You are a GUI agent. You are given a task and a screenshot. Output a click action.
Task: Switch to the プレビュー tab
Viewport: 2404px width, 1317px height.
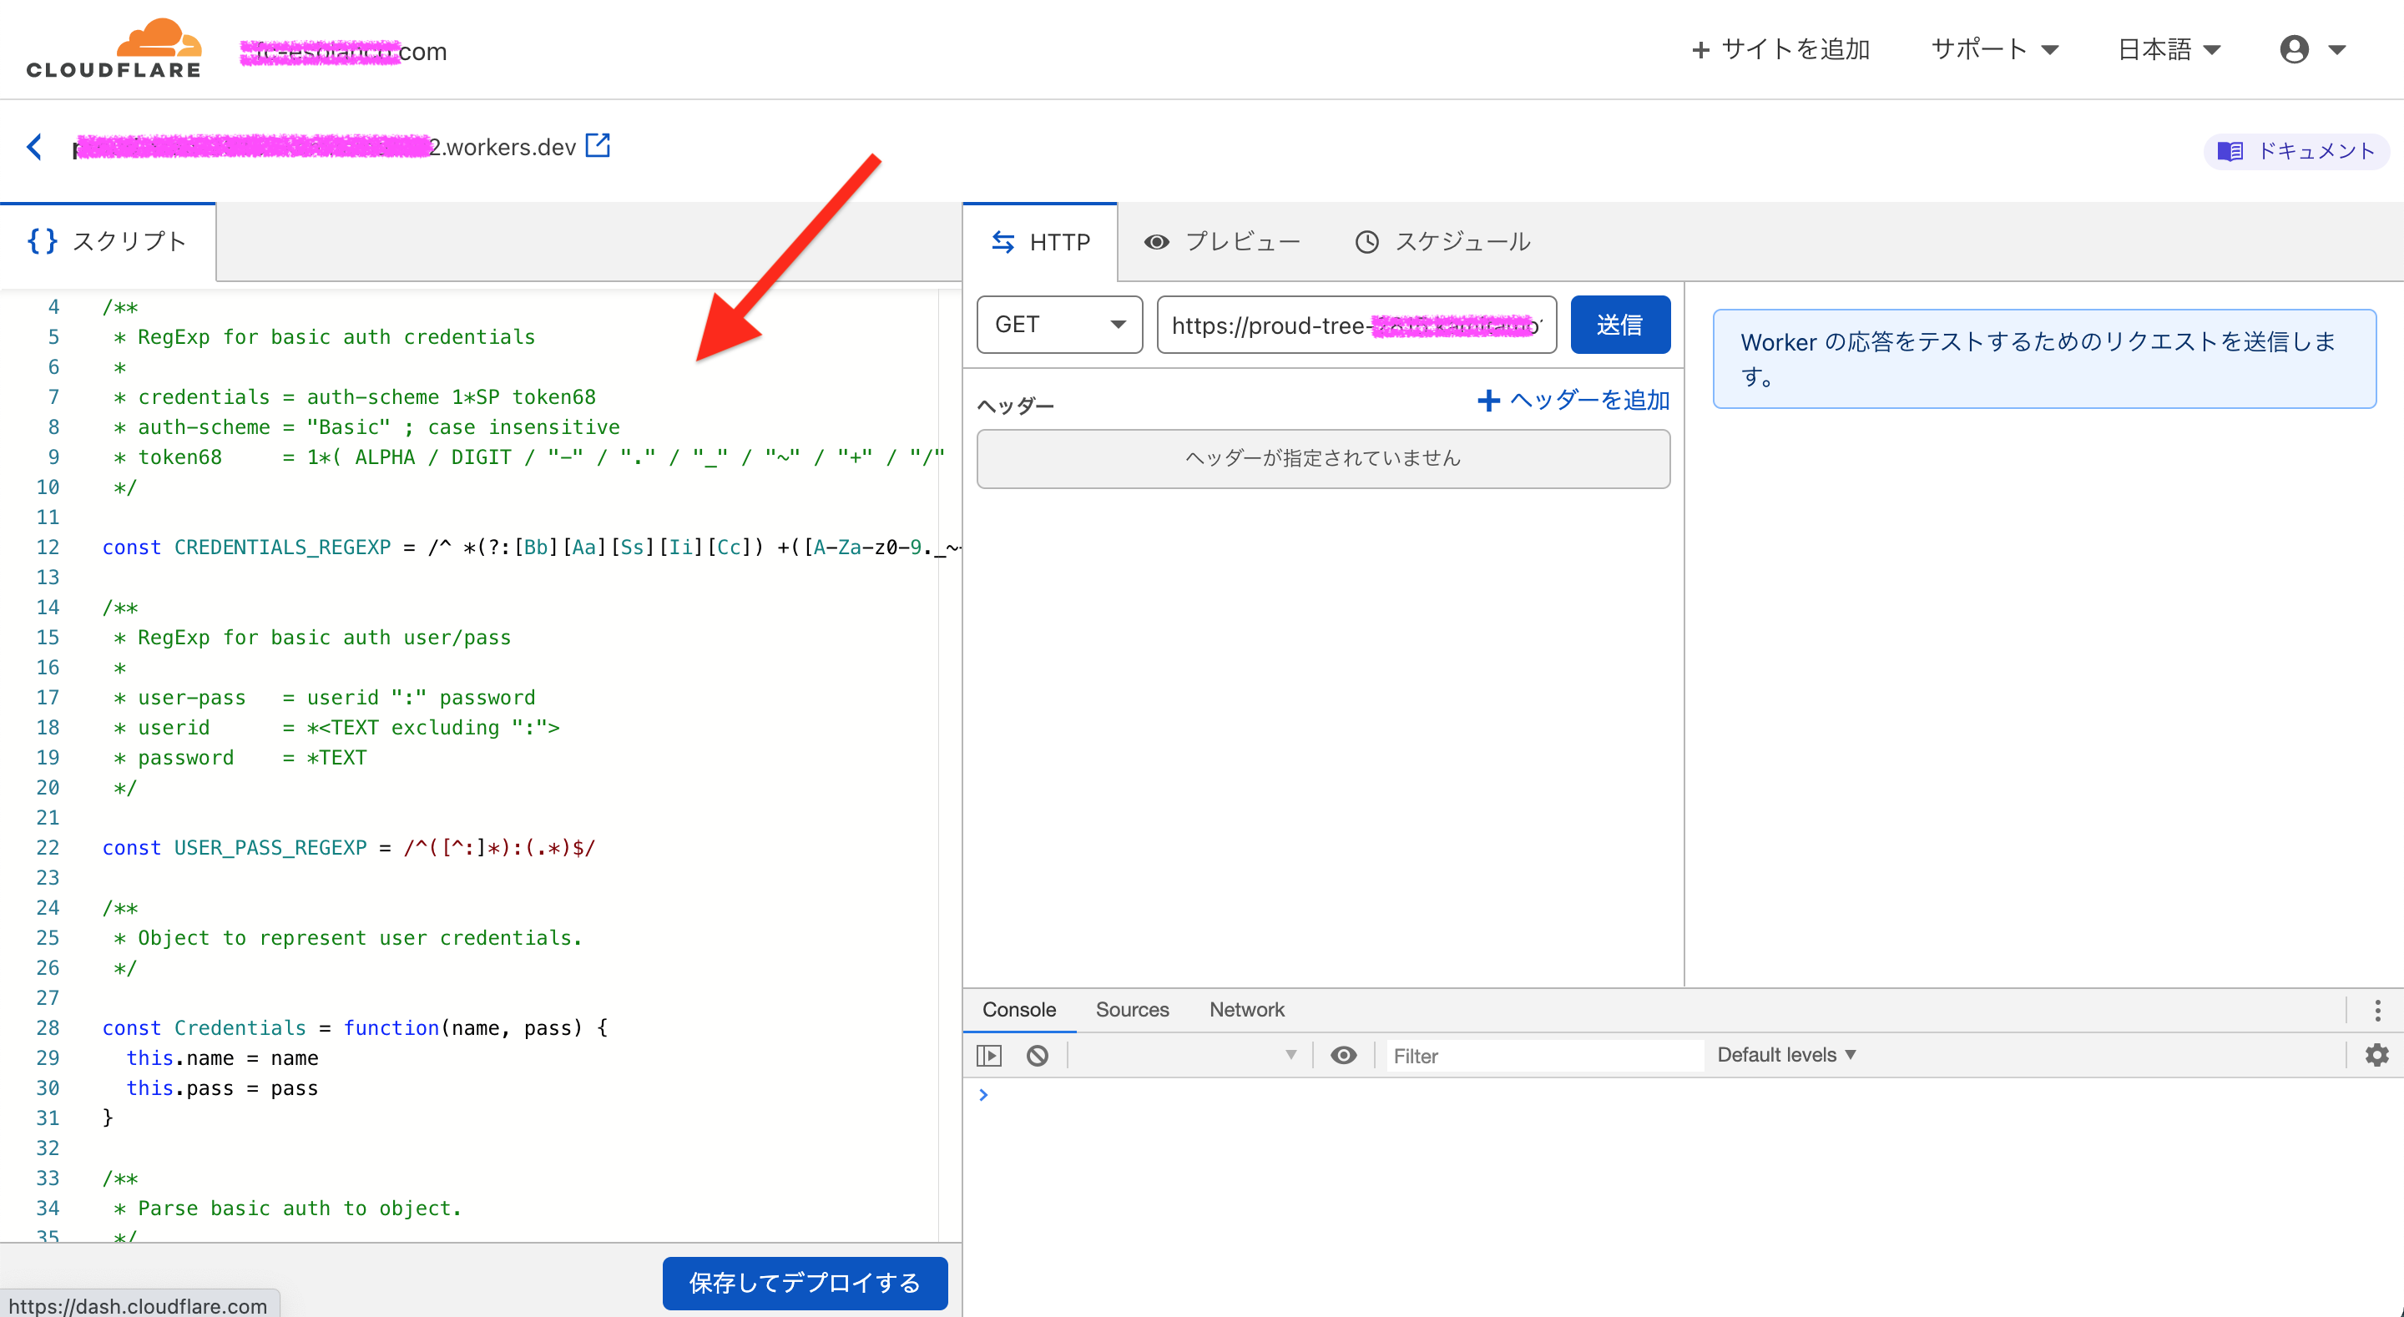1223,242
